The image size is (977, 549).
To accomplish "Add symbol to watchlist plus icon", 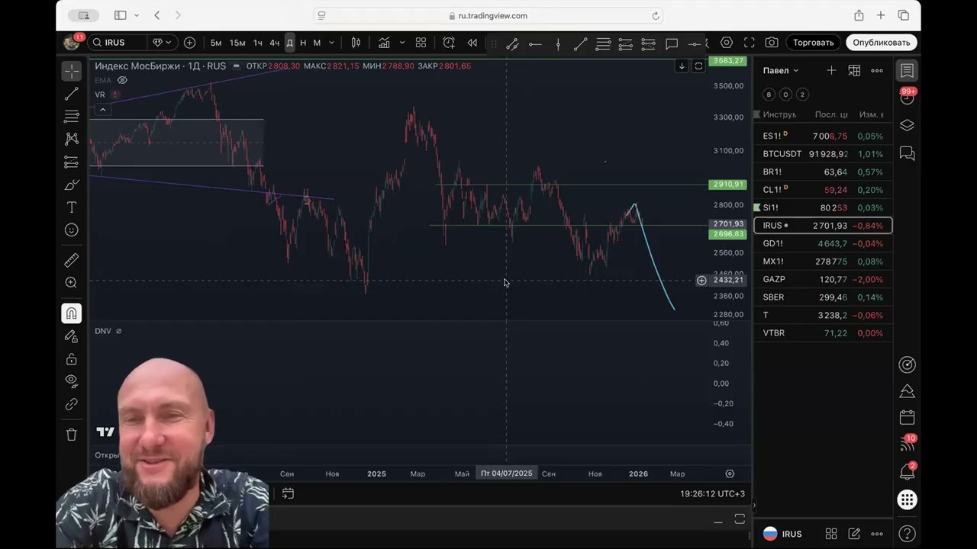I will pos(831,70).
